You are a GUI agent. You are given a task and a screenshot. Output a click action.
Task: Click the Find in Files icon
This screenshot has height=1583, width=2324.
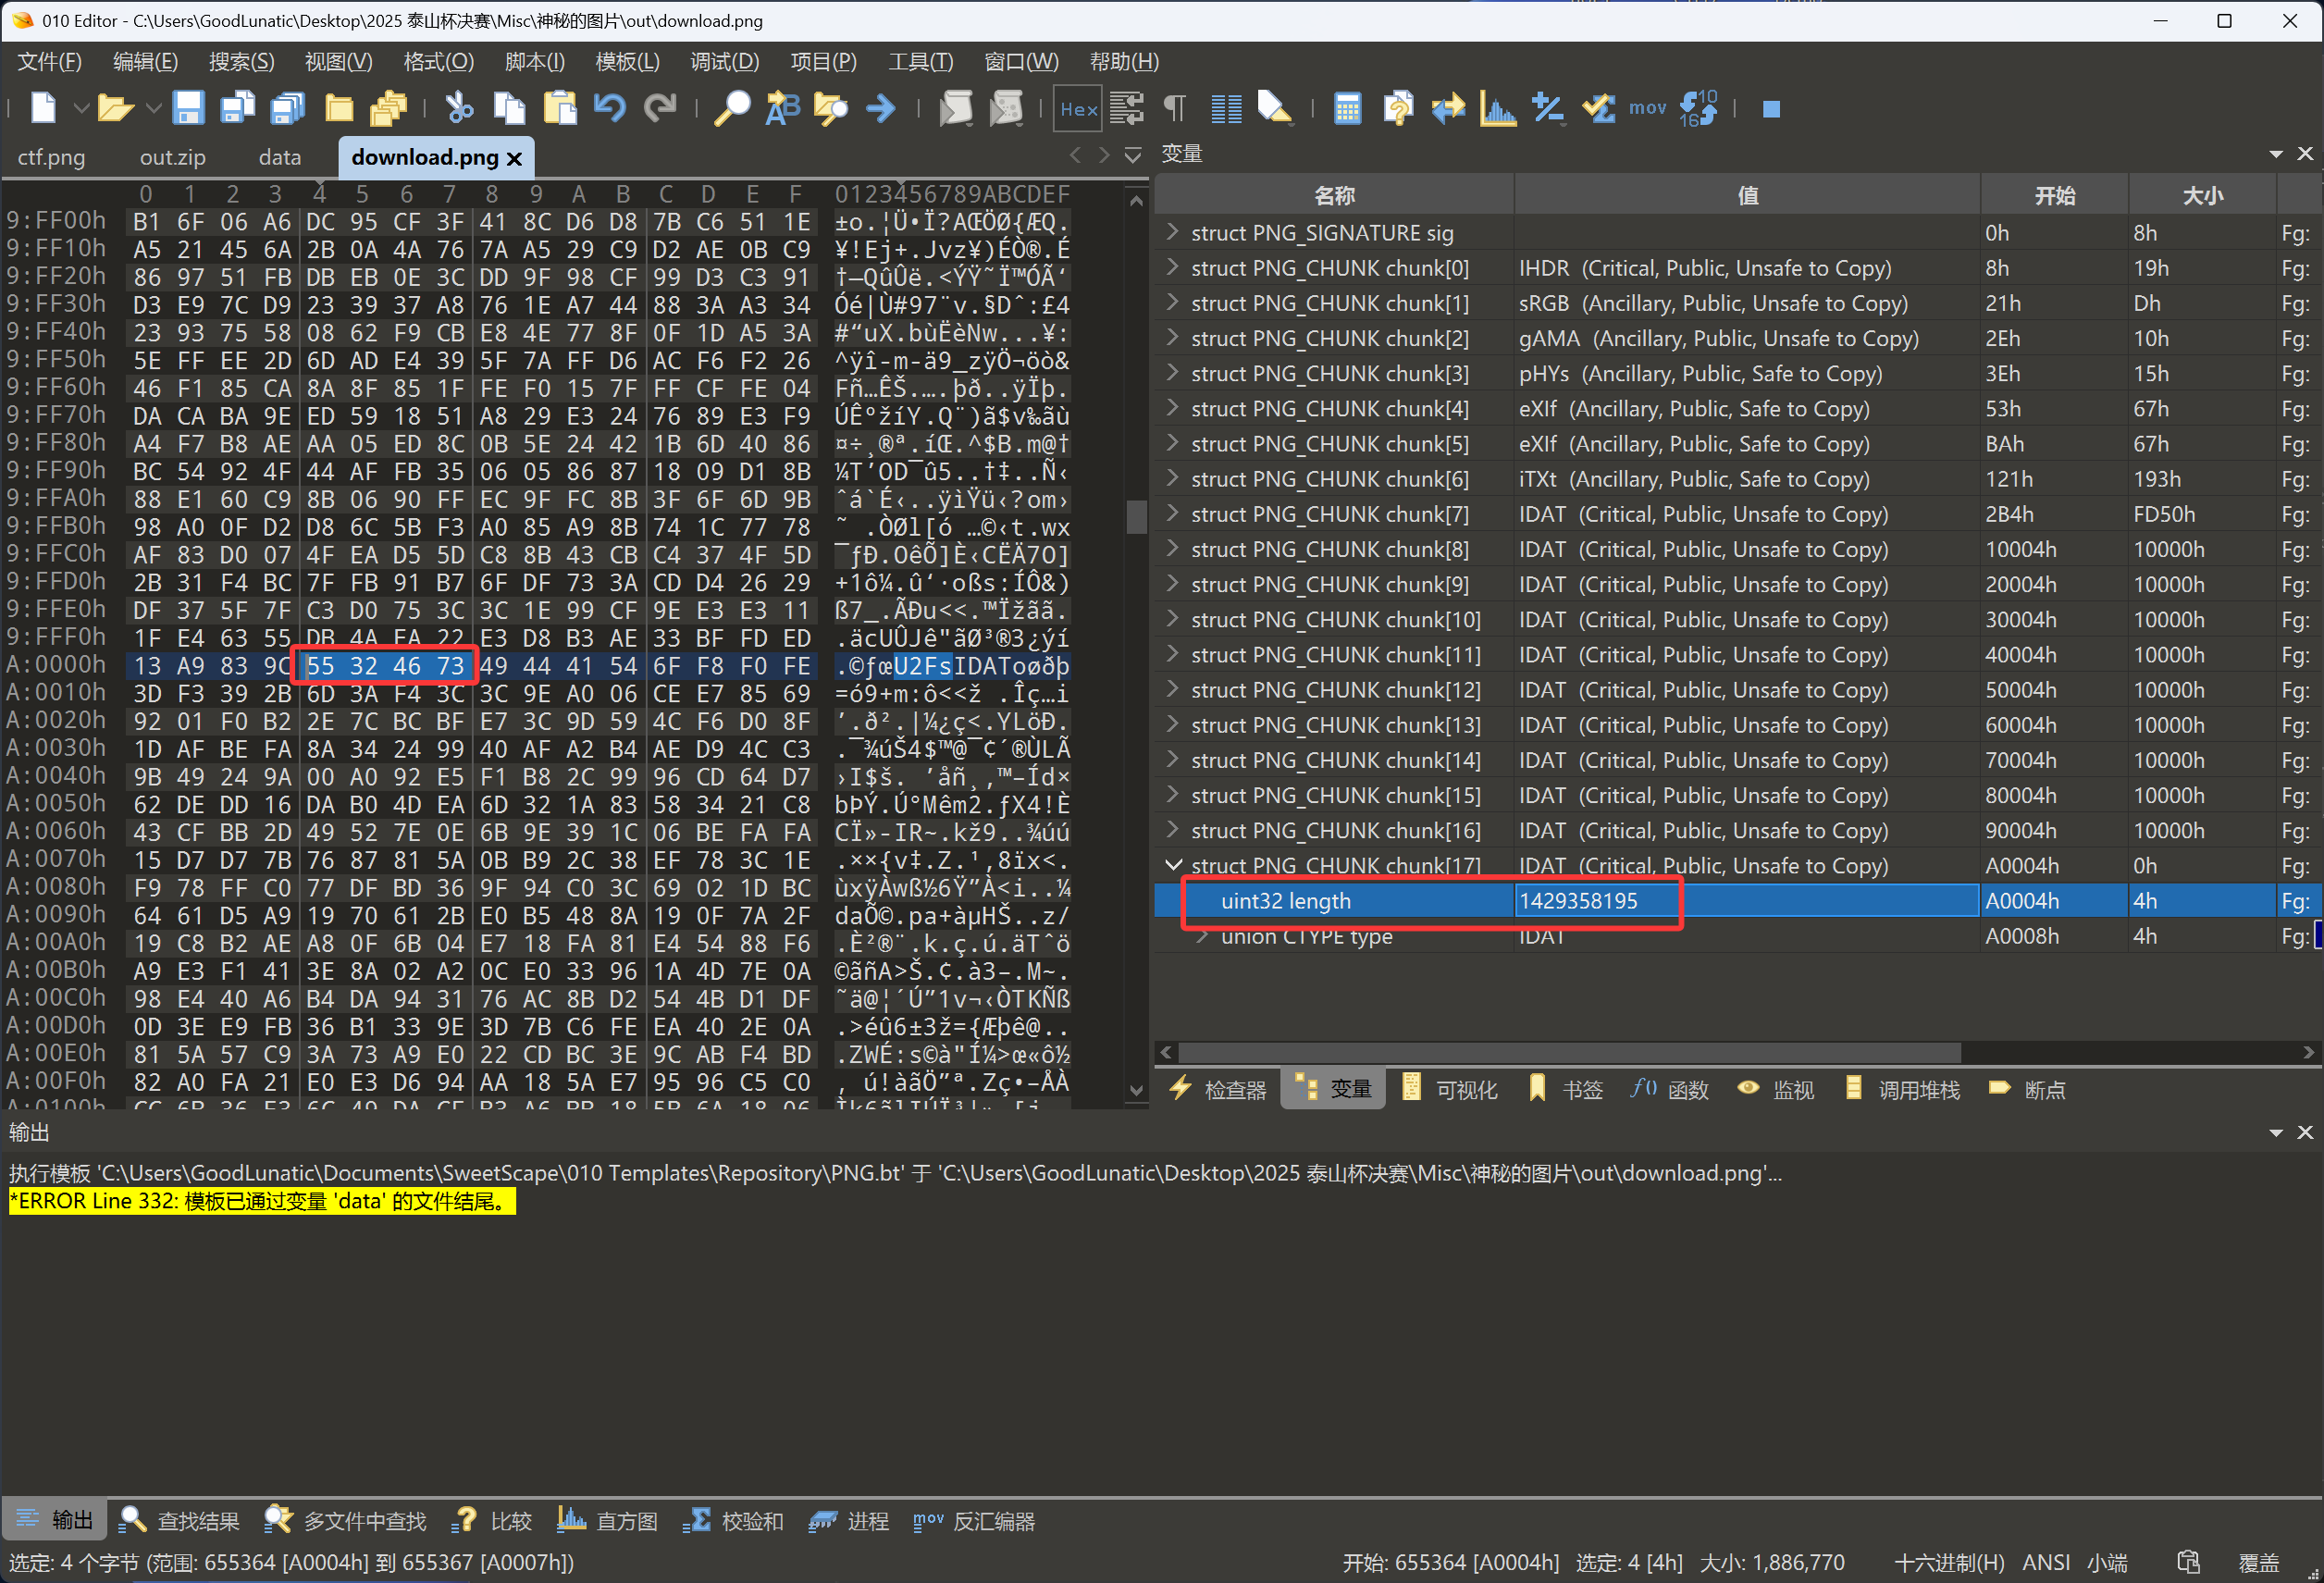[831, 108]
